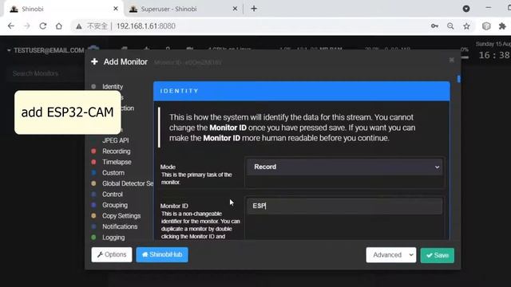Click the cube extension icon
This screenshot has width=511, height=287.
tap(486, 26)
